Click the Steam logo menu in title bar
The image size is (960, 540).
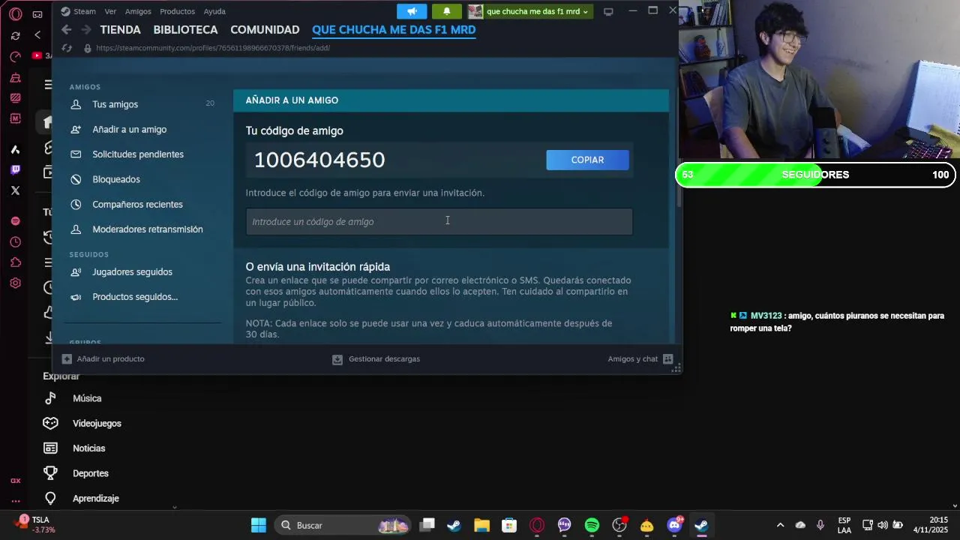(78, 11)
